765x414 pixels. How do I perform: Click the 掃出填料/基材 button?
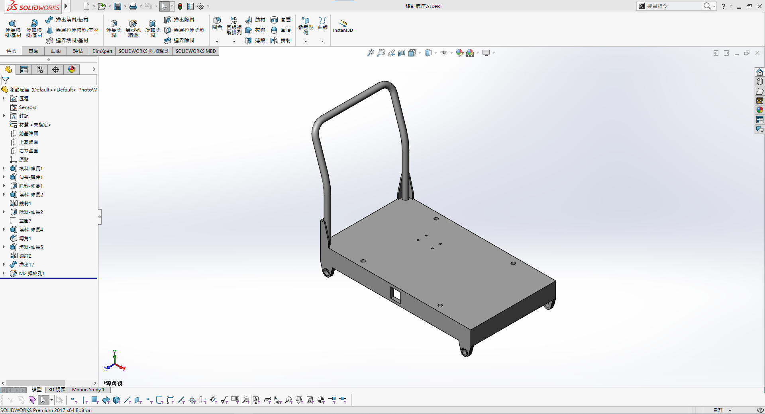[67, 19]
